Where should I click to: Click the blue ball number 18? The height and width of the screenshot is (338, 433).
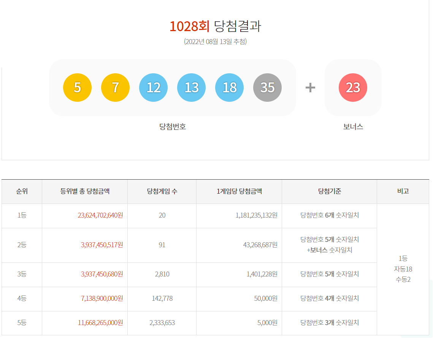tap(229, 88)
